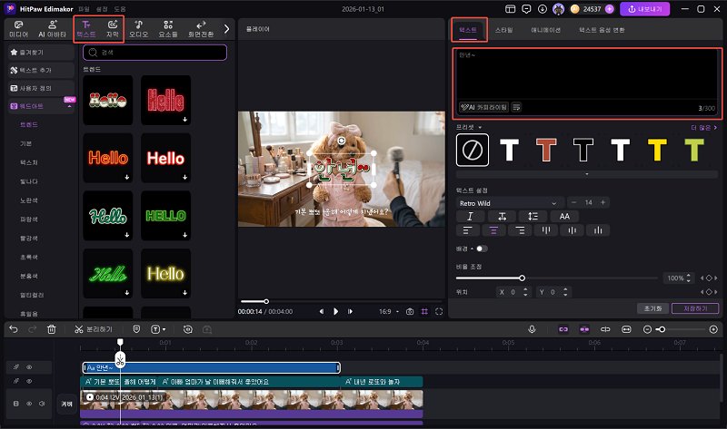Select the yellow T text preset

click(x=654, y=150)
